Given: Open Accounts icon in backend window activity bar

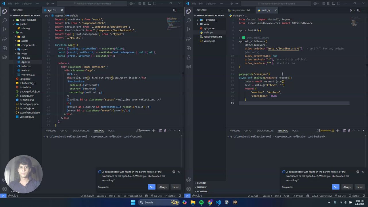Looking at the screenshot, I should (x=189, y=180).
